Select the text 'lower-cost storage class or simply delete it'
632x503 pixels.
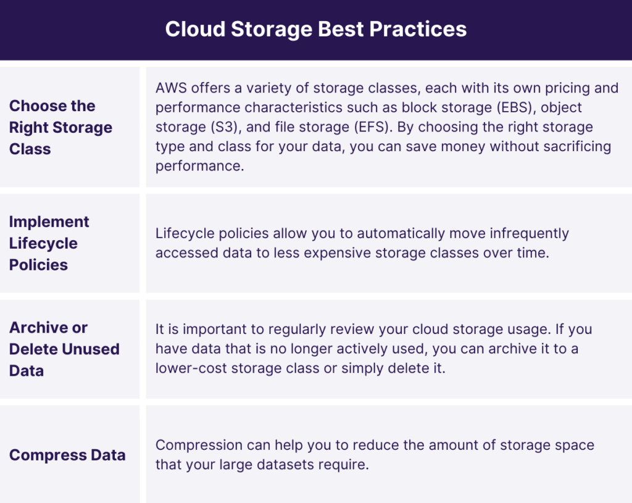coord(299,368)
